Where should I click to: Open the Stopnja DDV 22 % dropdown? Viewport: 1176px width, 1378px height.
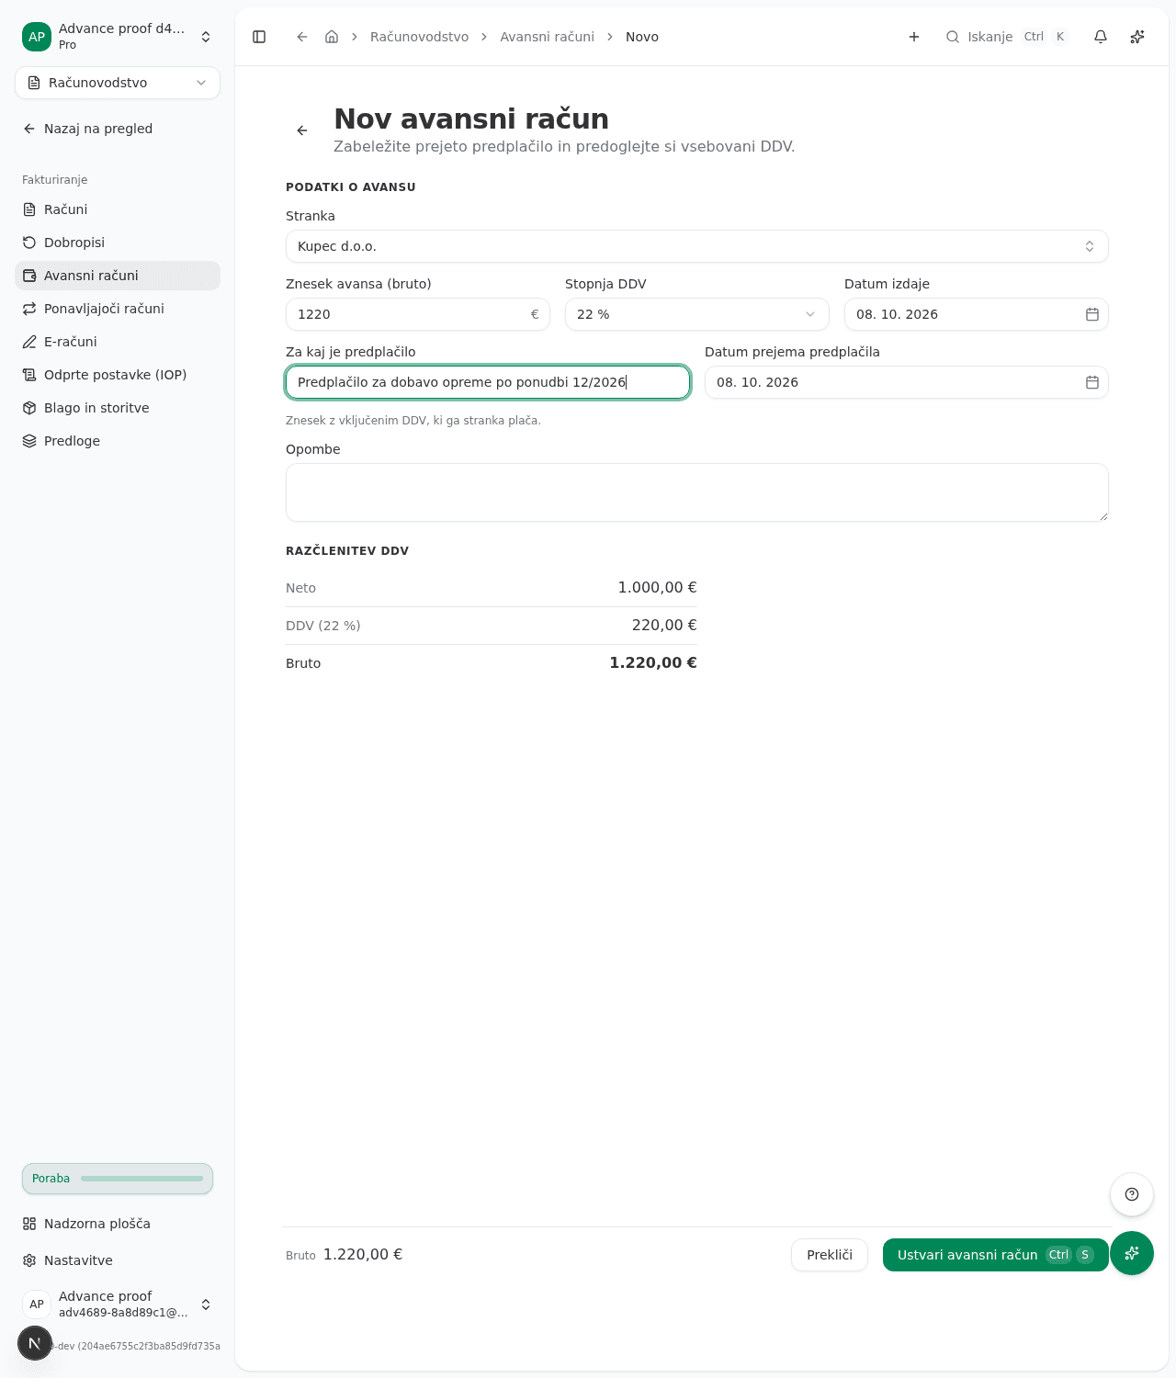[x=697, y=314]
